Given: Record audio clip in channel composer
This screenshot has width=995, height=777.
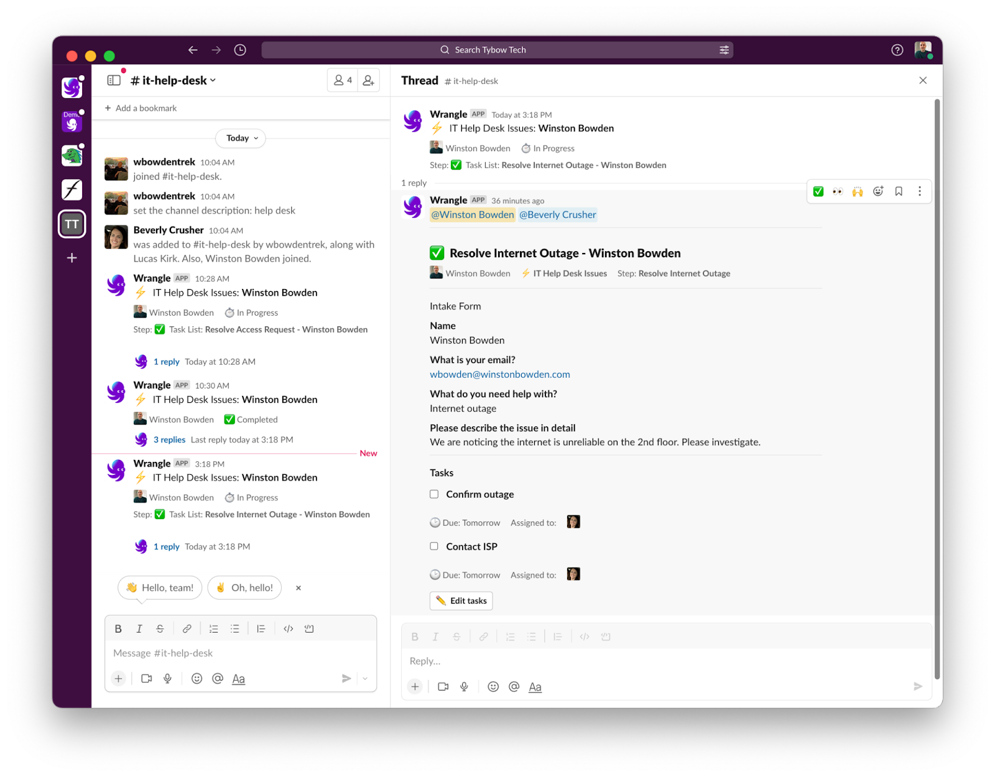Looking at the screenshot, I should click(x=167, y=679).
